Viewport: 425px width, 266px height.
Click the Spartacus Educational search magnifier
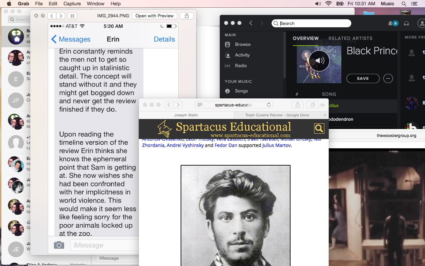point(319,128)
